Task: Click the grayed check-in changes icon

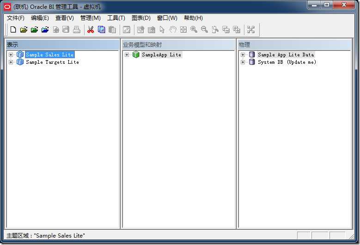Action: click(56, 30)
